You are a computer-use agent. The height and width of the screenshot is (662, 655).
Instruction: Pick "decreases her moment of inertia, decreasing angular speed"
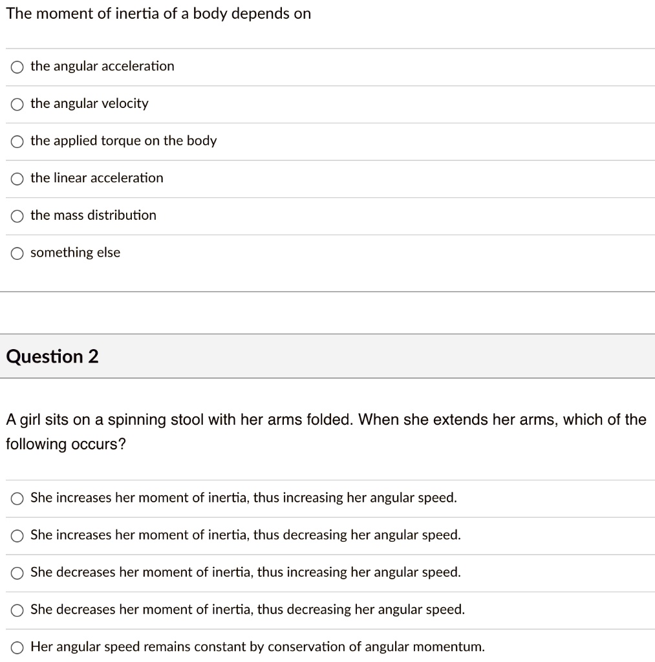[x=17, y=609]
